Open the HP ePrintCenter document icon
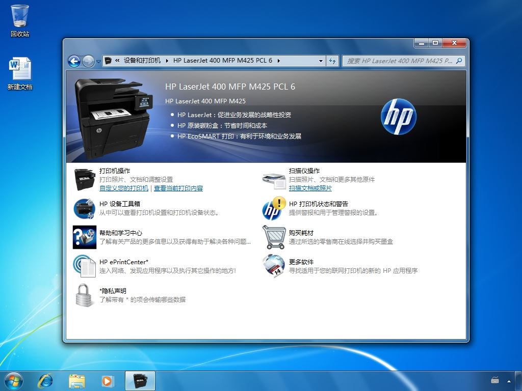This screenshot has height=391, width=522. pos(85,266)
